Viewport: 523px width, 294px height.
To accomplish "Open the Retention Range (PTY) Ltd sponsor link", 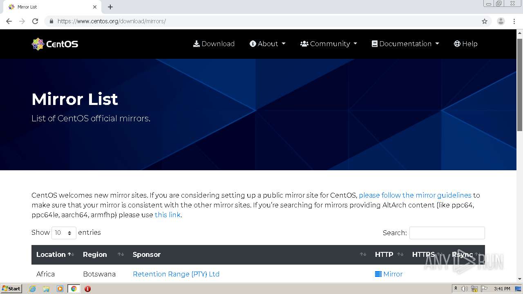I will click(x=176, y=274).
